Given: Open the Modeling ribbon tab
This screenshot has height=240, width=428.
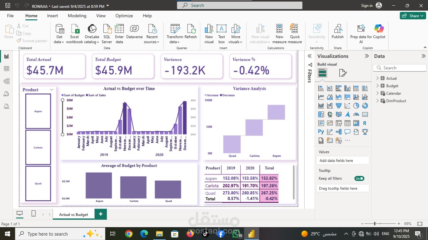Looking at the screenshot, I should [x=77, y=16].
